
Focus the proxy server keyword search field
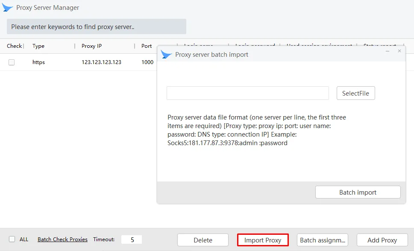point(97,26)
